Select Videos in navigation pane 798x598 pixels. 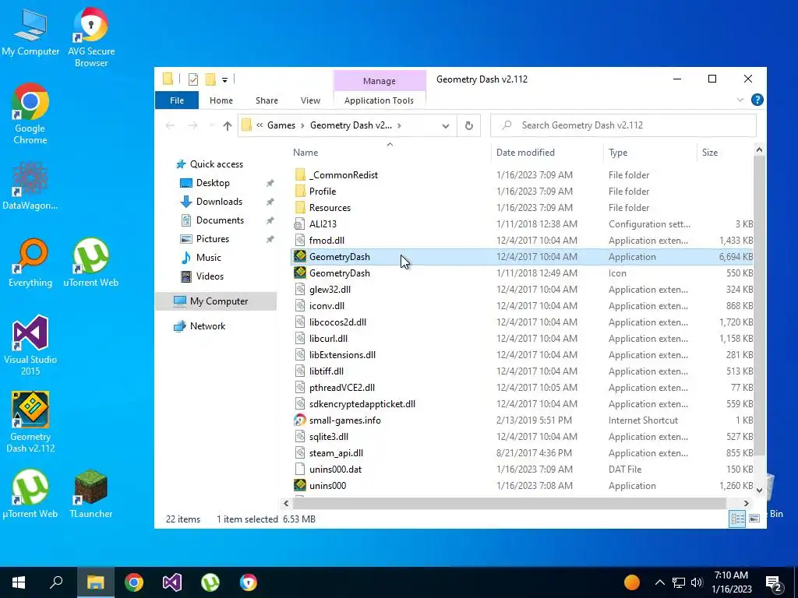[210, 276]
